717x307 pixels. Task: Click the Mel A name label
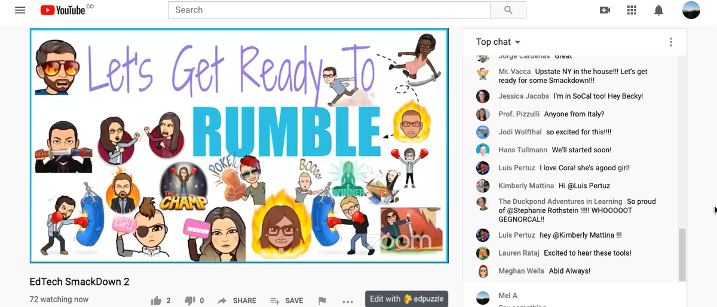[508, 296]
